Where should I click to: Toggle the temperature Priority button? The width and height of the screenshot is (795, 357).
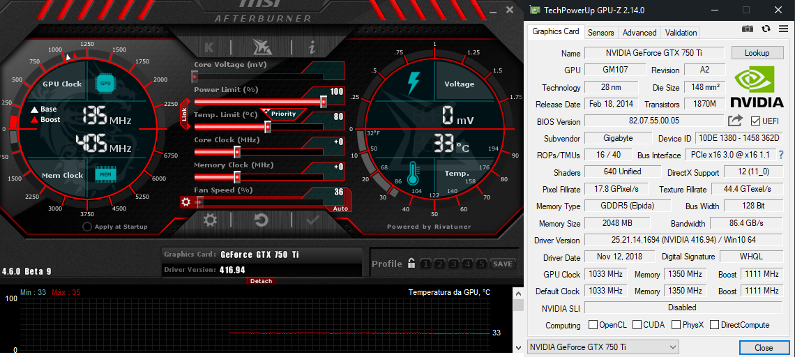point(283,114)
